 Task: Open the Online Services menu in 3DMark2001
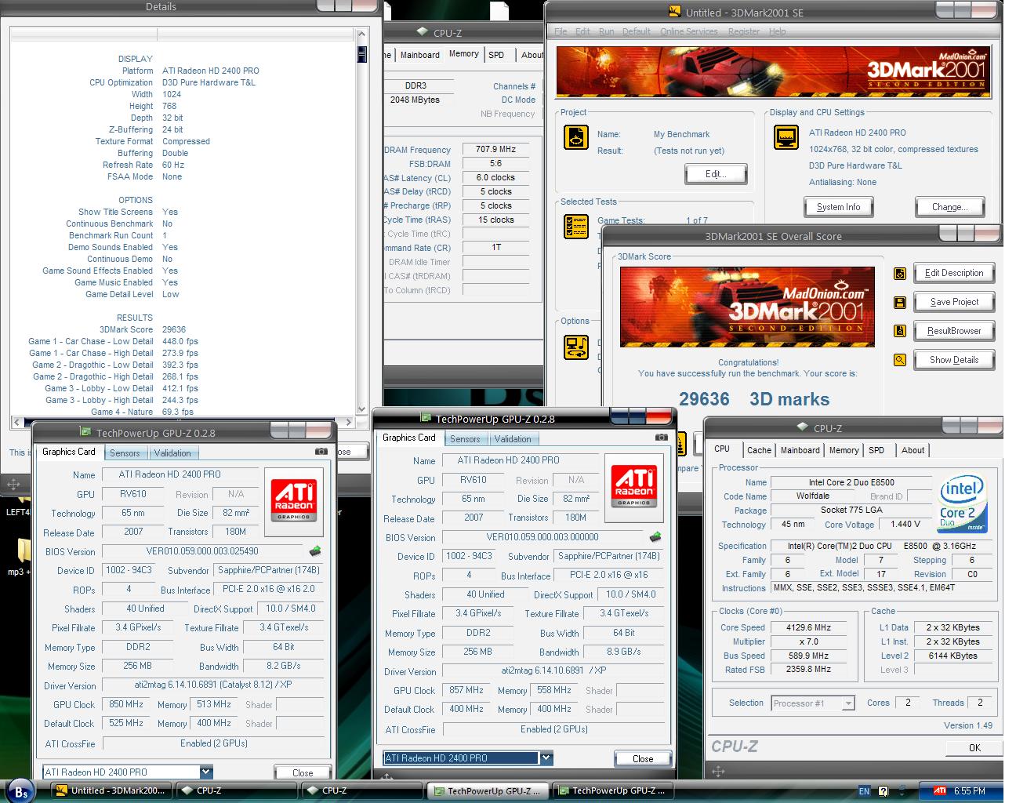click(688, 31)
